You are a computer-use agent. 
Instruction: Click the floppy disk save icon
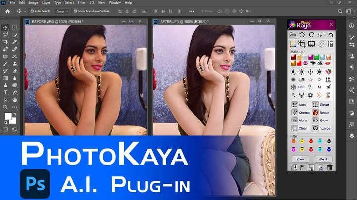pos(311,167)
